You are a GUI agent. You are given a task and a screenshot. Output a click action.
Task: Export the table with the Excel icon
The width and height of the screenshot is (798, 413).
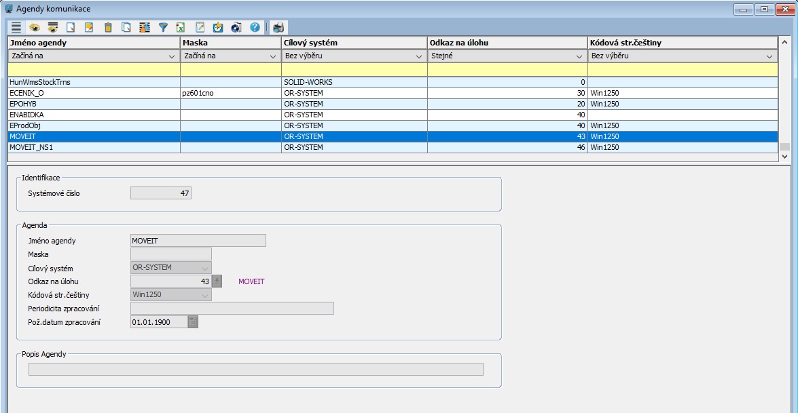[181, 28]
